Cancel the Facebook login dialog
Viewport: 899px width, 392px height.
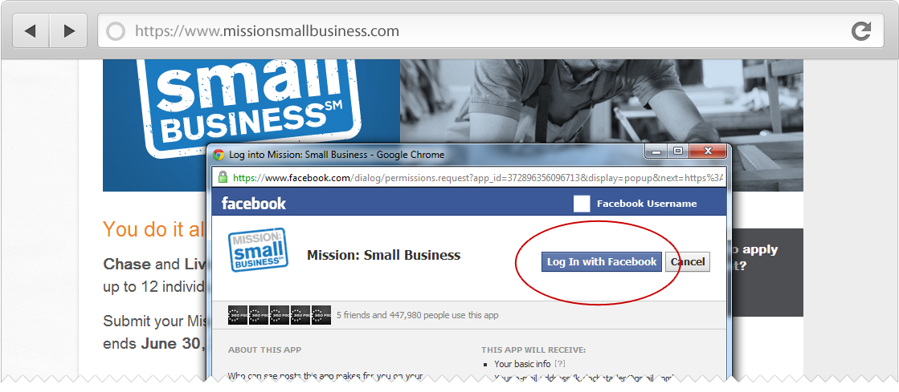pyautogui.click(x=688, y=262)
